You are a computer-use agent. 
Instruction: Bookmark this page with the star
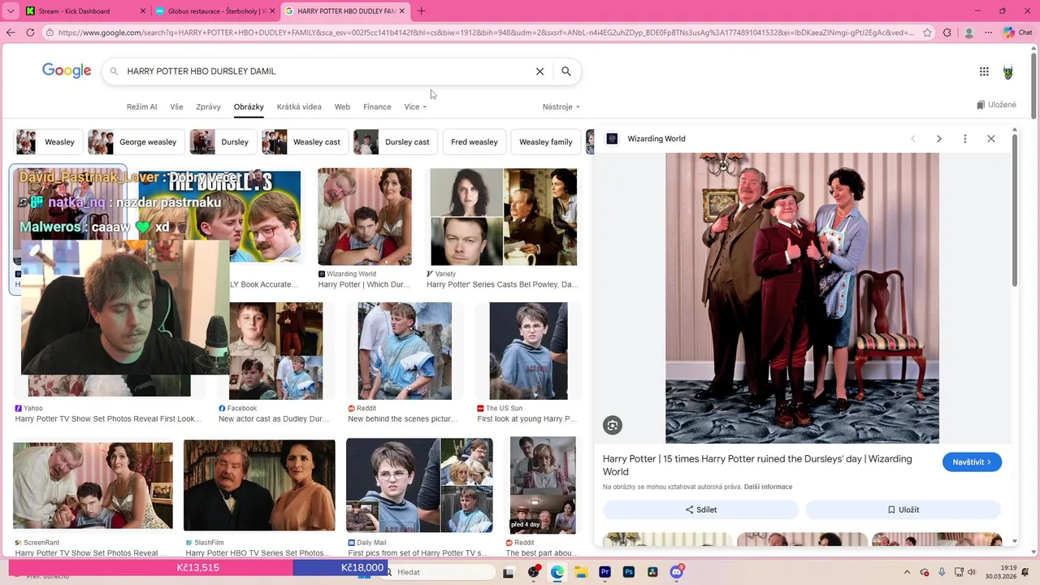(927, 32)
